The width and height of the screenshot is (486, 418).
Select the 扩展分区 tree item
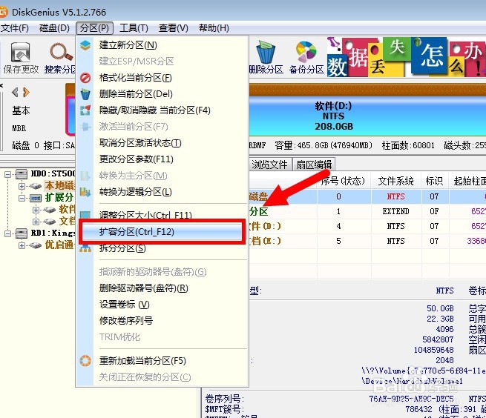click(x=59, y=198)
